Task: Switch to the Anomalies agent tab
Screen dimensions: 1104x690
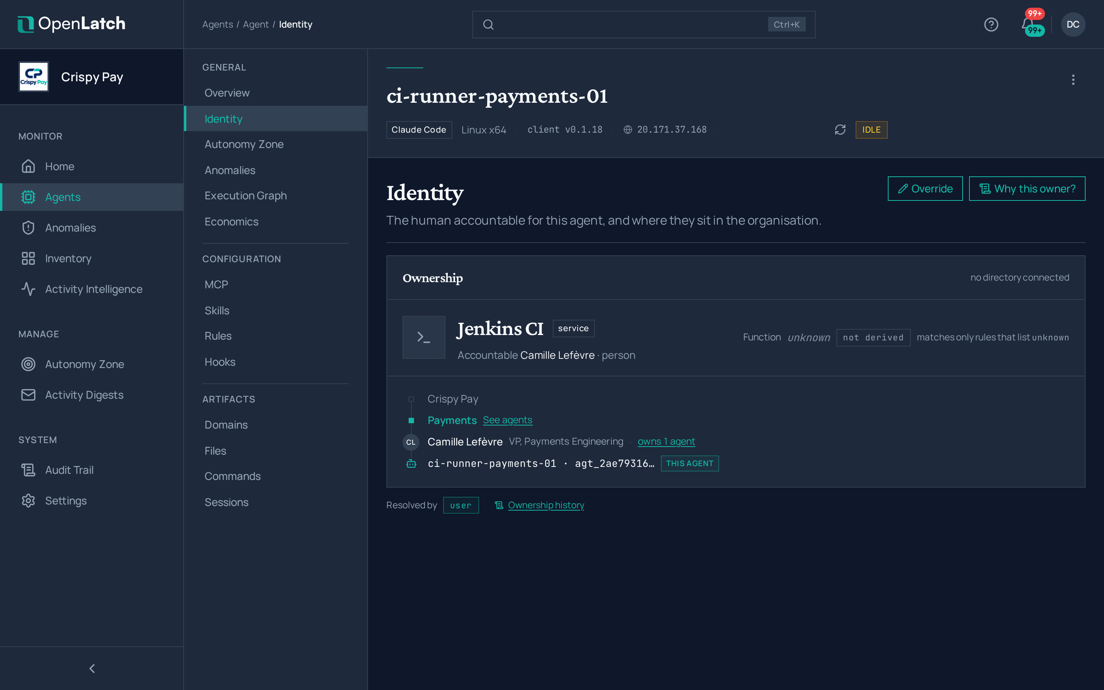Action: [276, 170]
